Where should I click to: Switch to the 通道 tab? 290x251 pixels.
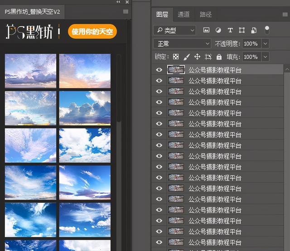[x=184, y=15]
